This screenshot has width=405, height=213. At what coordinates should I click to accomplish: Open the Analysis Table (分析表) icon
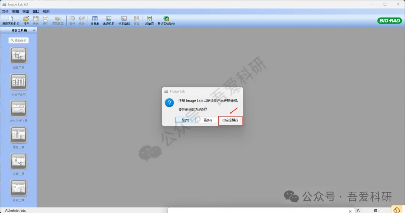[x=95, y=19]
